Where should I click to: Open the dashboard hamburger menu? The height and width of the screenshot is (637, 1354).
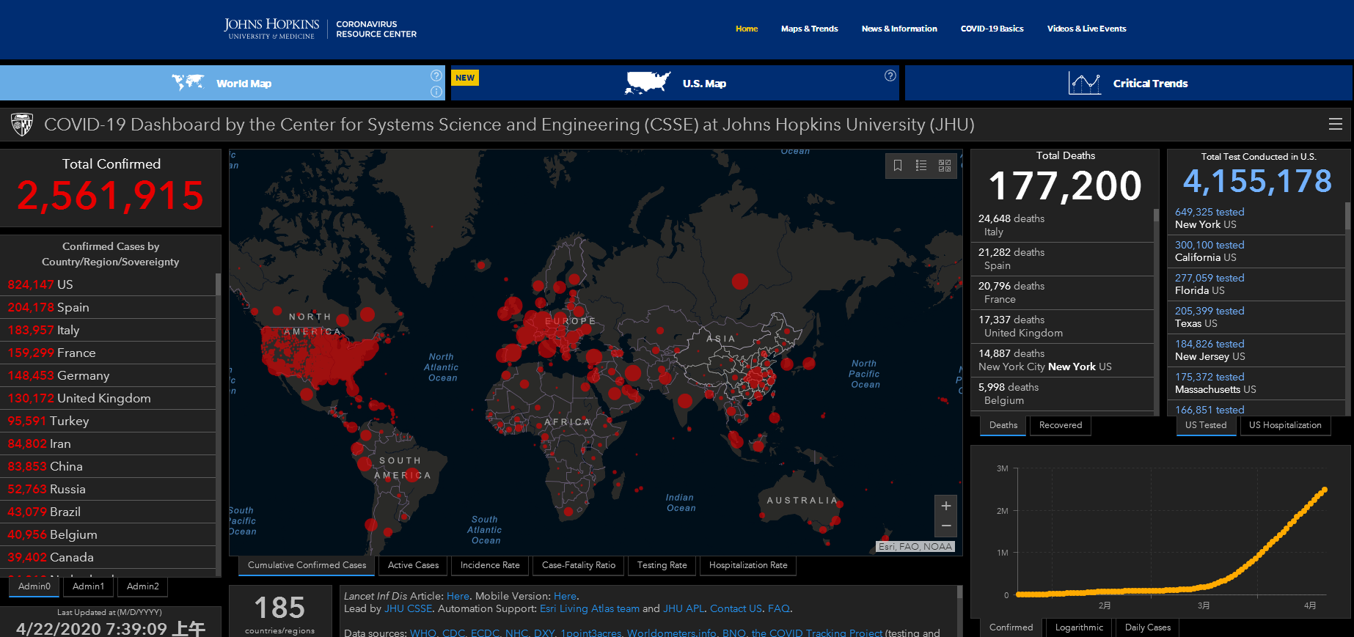tap(1336, 125)
